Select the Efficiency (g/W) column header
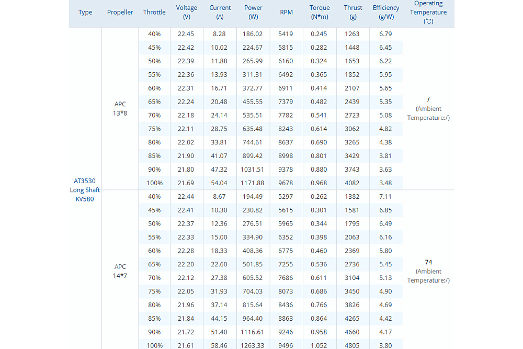Image resolution: width=523 pixels, height=349 pixels. click(386, 13)
